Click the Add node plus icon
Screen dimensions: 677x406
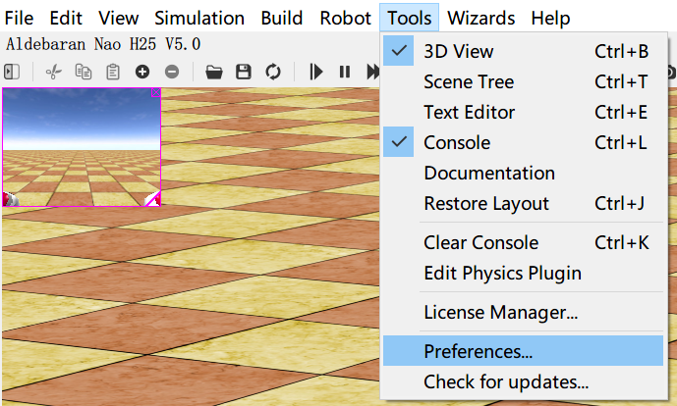point(142,72)
